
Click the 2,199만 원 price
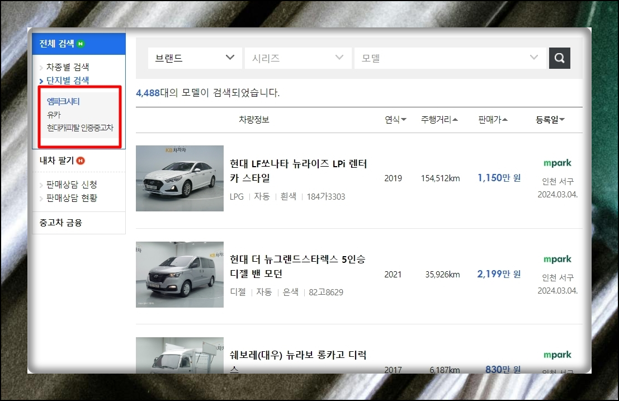499,274
